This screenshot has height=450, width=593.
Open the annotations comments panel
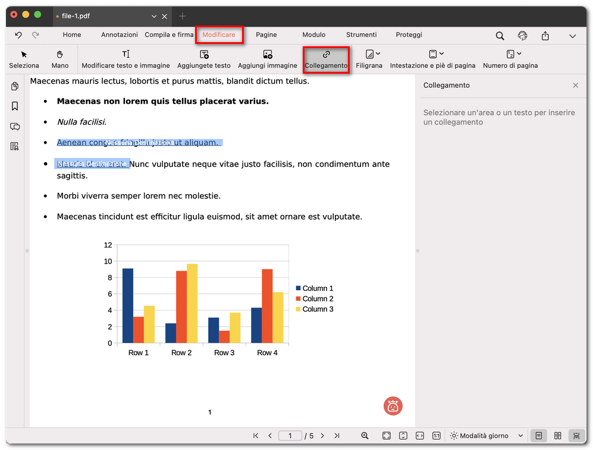[15, 126]
